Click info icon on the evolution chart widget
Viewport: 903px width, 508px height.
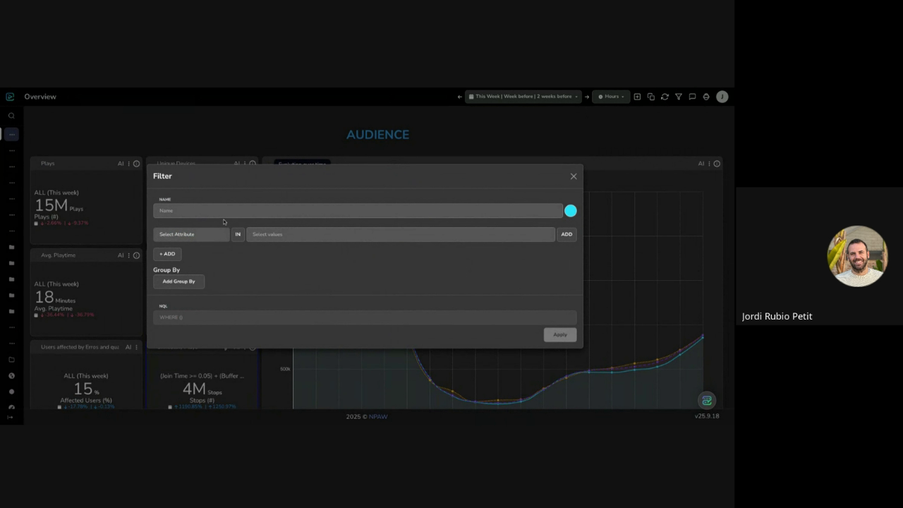click(x=717, y=164)
